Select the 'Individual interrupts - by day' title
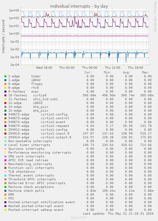This screenshot has height=221, width=158. click(x=79, y=6)
